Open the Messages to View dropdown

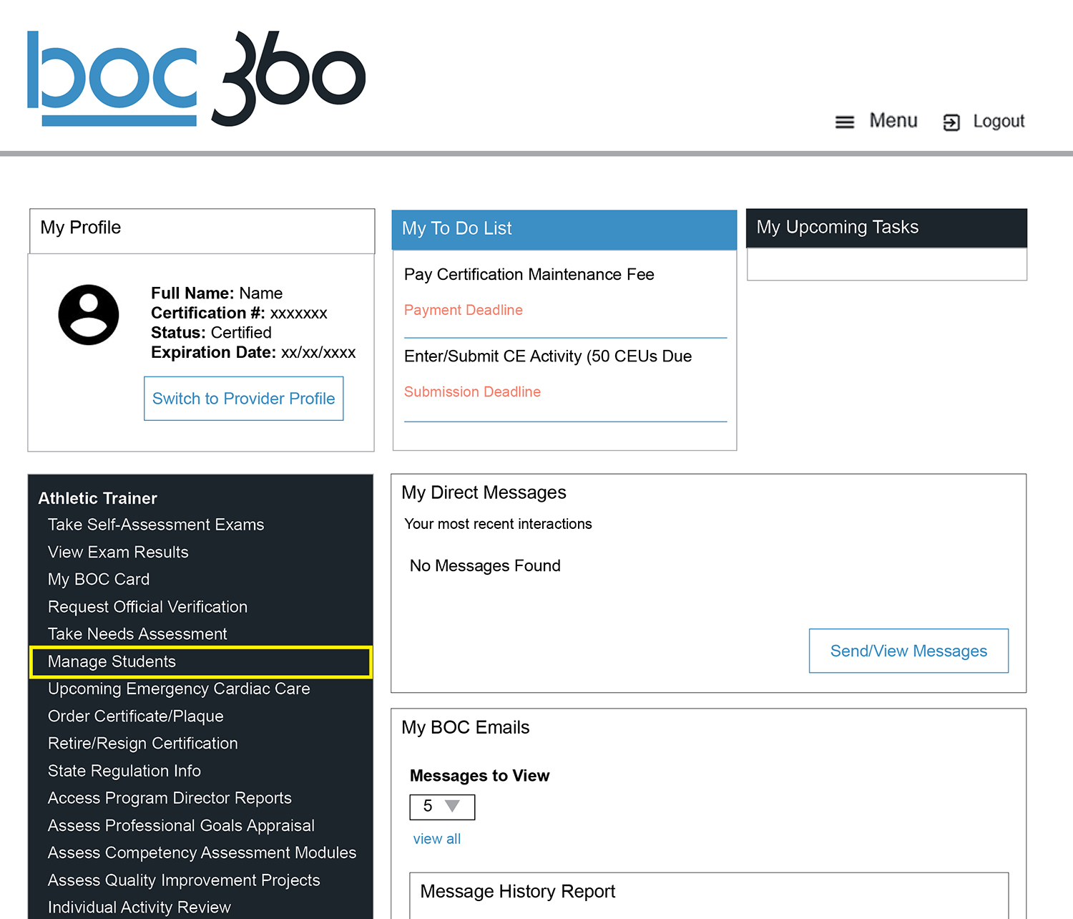click(441, 807)
